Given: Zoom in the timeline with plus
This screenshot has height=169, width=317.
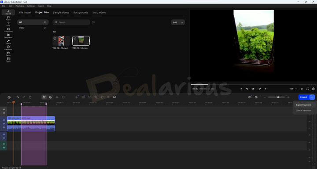Looking at the screenshot, I should pos(288,97).
